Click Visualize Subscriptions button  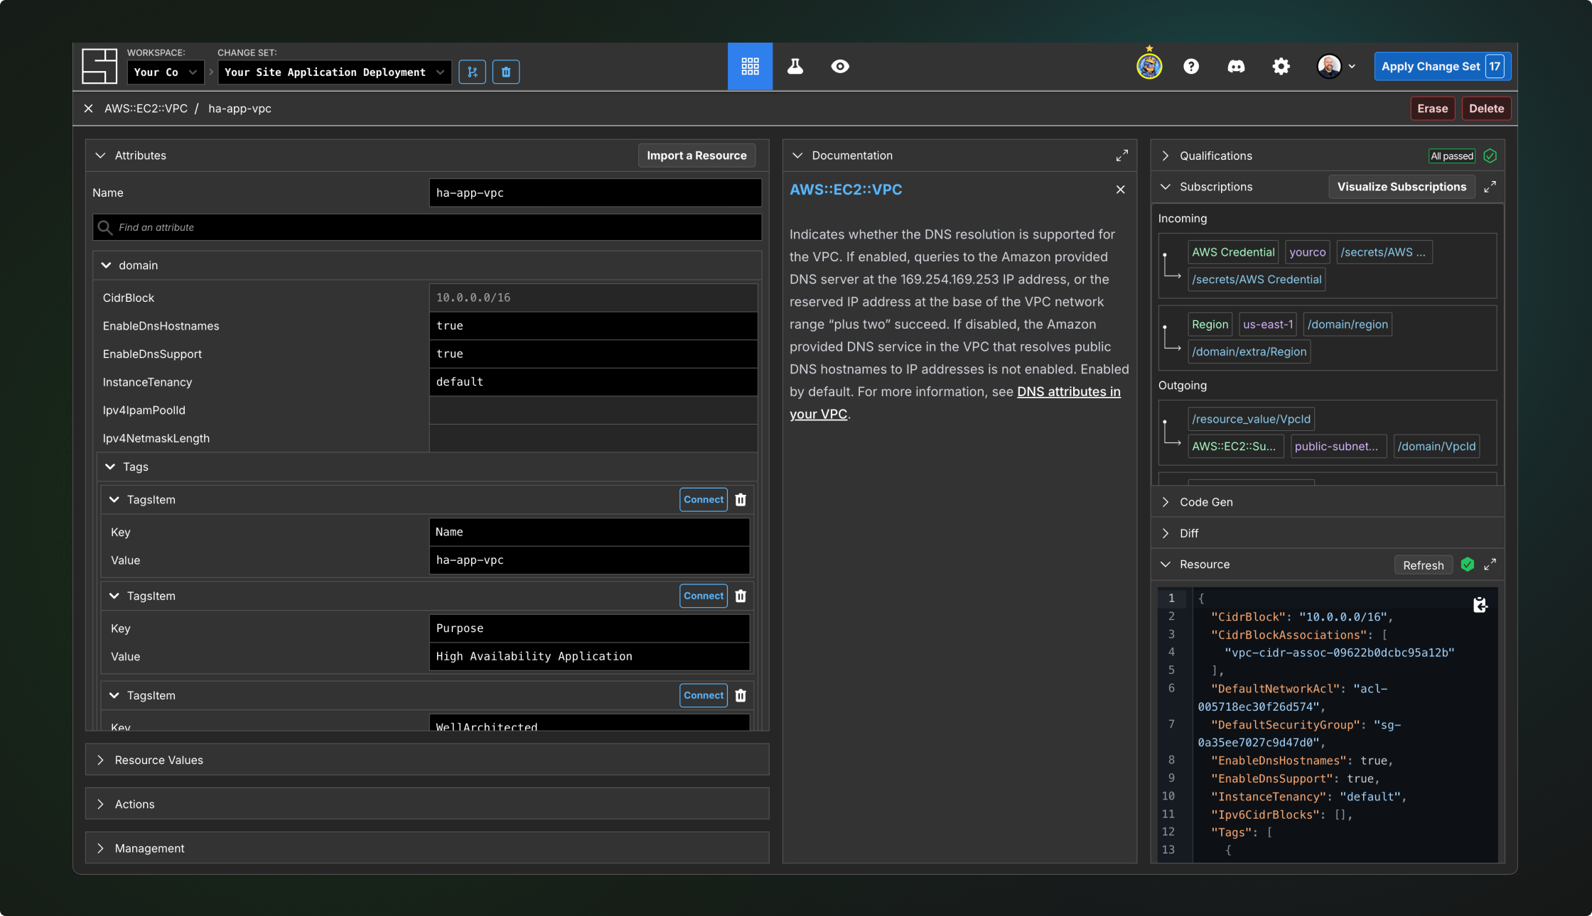pyautogui.click(x=1402, y=187)
